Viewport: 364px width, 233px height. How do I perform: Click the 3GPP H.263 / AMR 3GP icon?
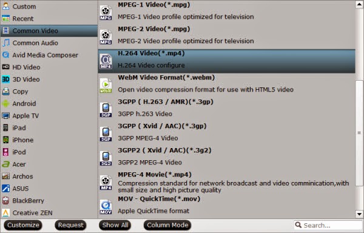coord(106,110)
